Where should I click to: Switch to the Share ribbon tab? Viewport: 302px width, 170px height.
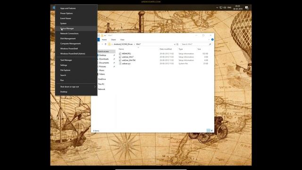[113, 40]
